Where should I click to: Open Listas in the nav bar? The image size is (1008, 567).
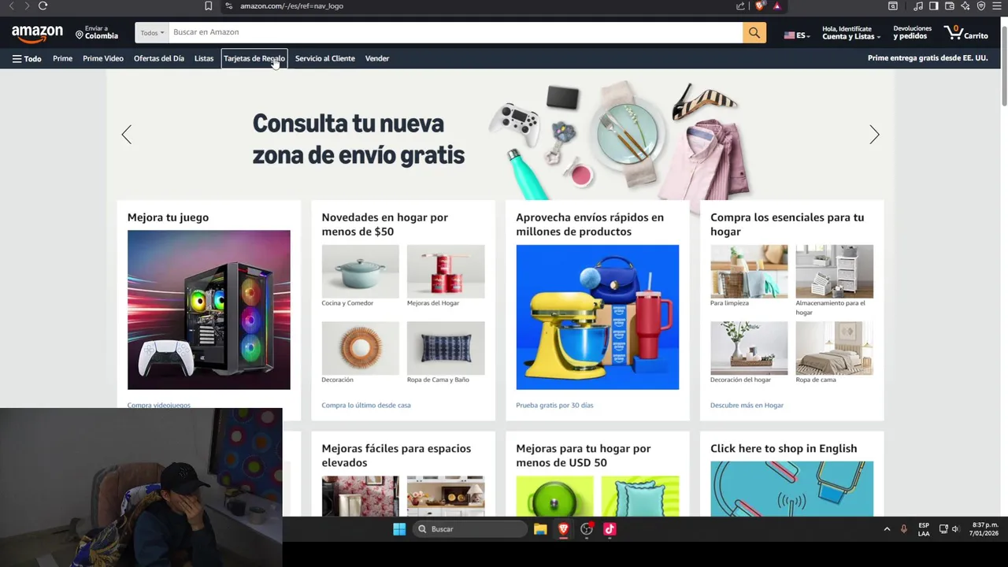click(x=204, y=58)
